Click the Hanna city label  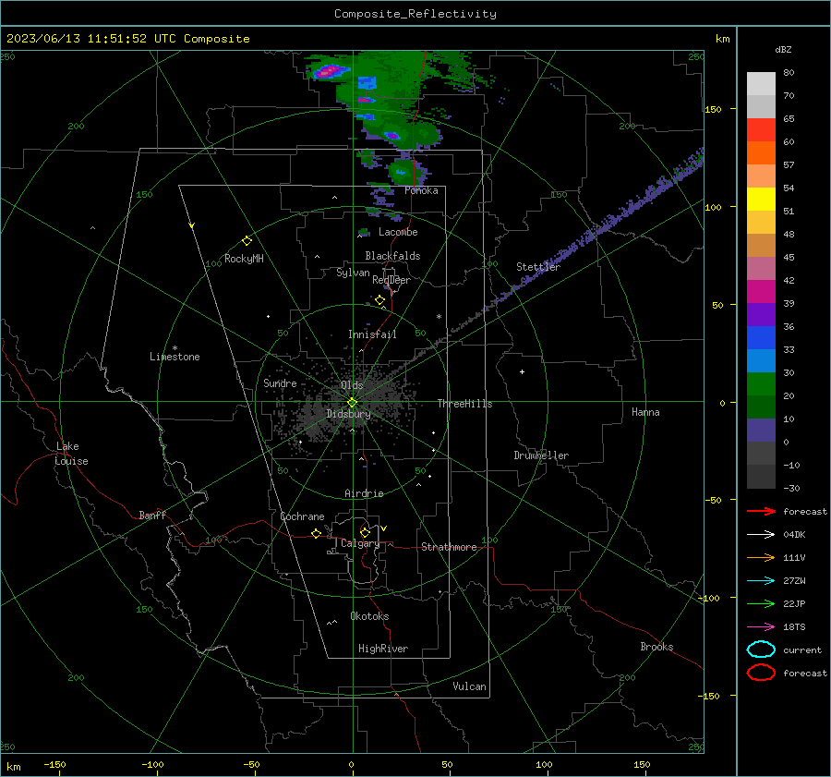click(645, 412)
